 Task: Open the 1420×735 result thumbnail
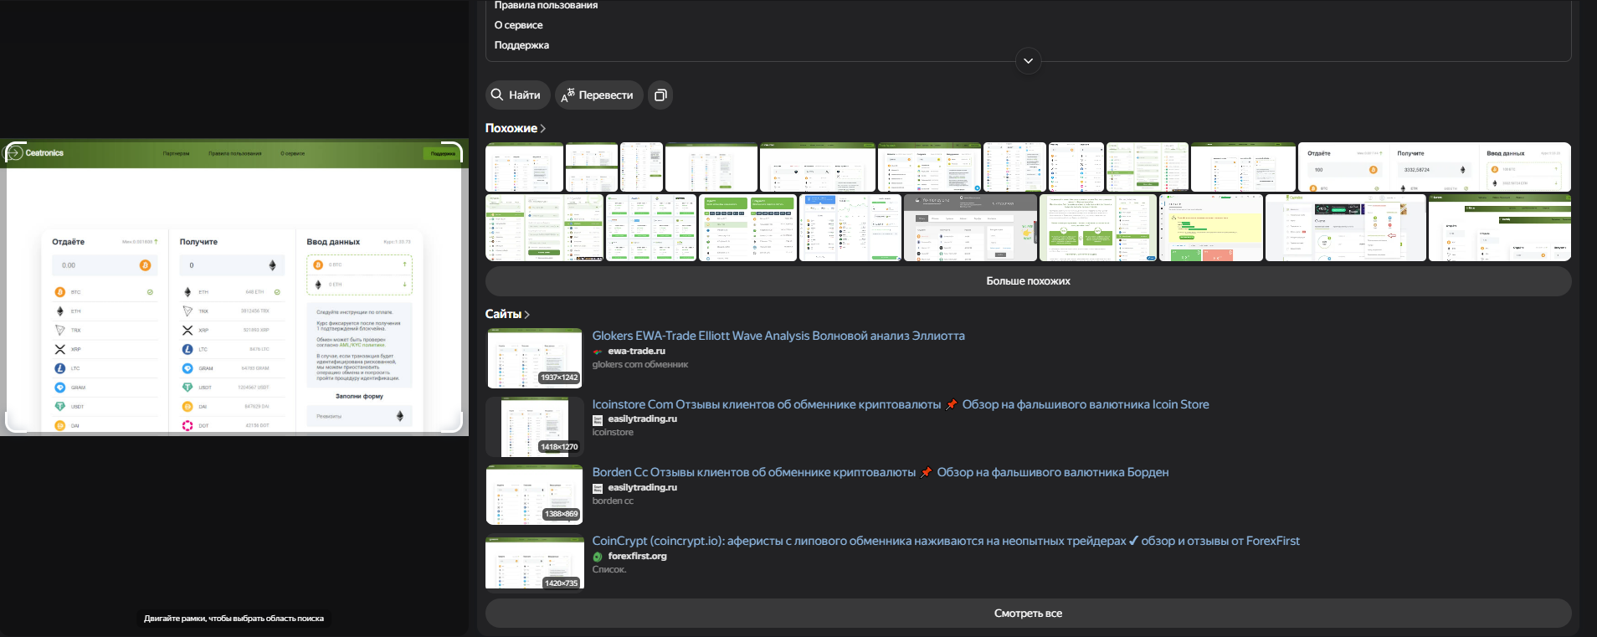tap(535, 562)
